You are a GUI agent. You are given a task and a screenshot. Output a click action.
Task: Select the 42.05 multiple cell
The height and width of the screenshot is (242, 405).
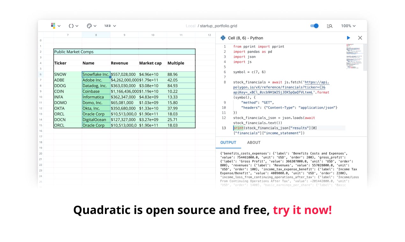tap(181, 80)
